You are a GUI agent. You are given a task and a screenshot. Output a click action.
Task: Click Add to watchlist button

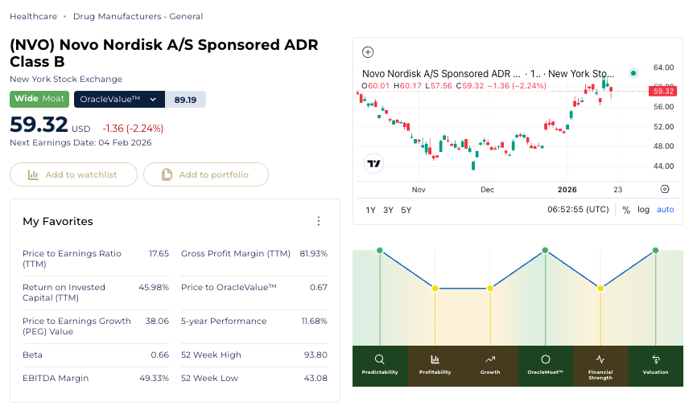click(x=73, y=174)
